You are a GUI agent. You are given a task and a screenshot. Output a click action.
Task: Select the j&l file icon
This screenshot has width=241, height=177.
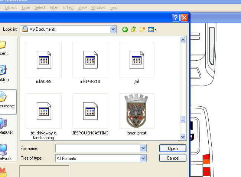click(136, 60)
